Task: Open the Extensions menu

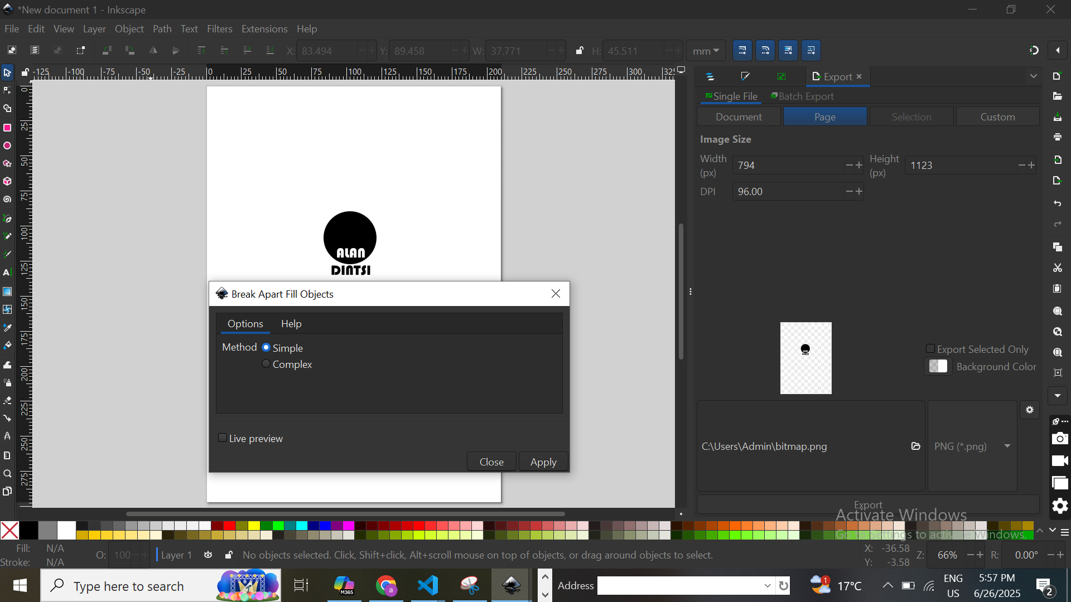Action: (x=264, y=29)
